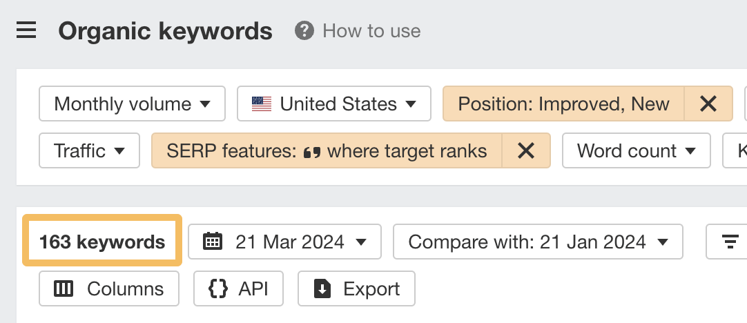
Task: Expand the Traffic filter dropdown
Action: [90, 150]
